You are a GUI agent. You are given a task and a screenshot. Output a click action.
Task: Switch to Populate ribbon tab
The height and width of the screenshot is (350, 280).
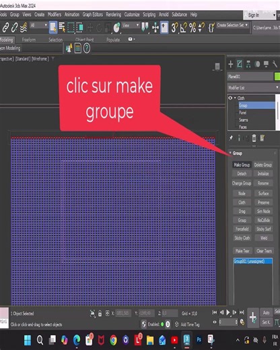click(x=113, y=40)
